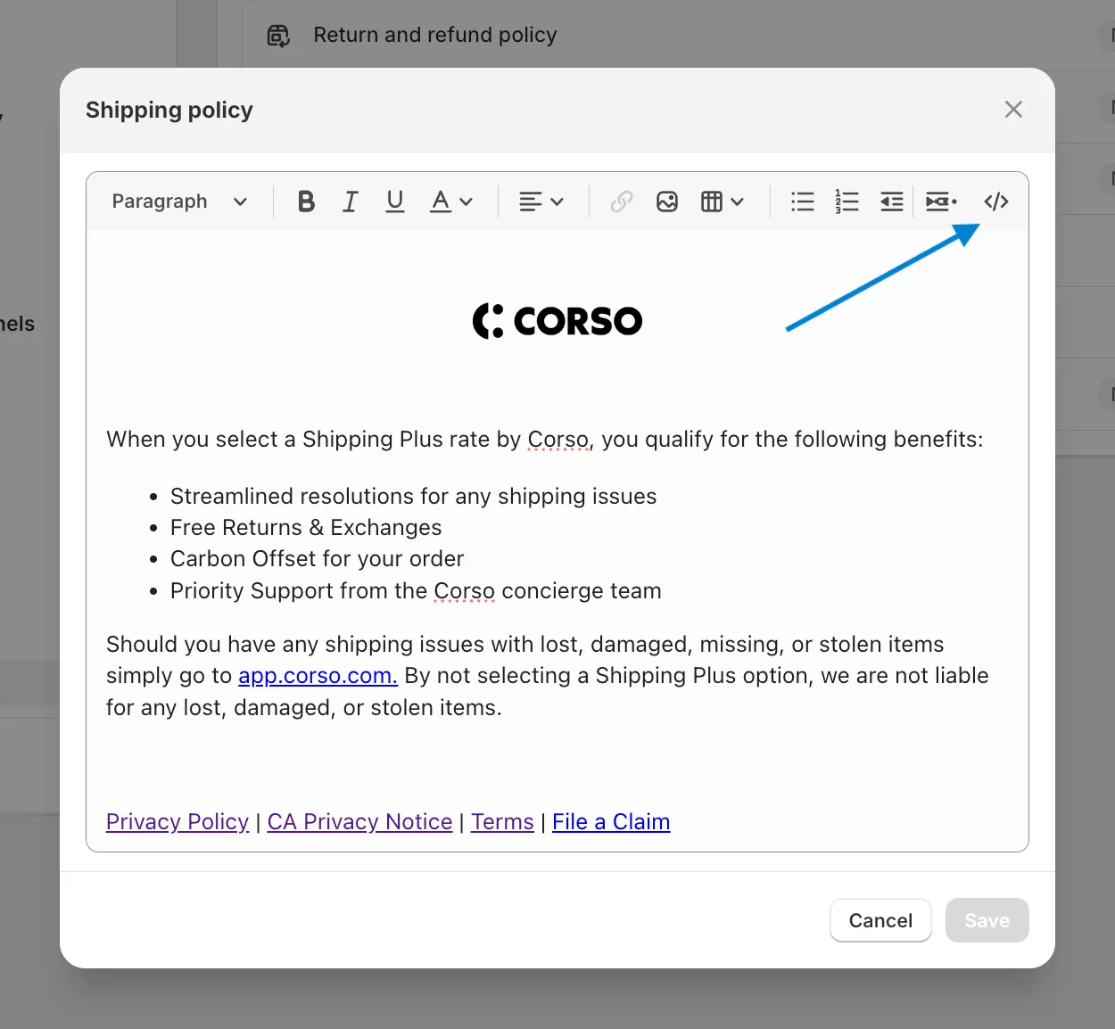Close the Shipping policy dialog
This screenshot has width=1115, height=1029.
pyautogui.click(x=1013, y=109)
